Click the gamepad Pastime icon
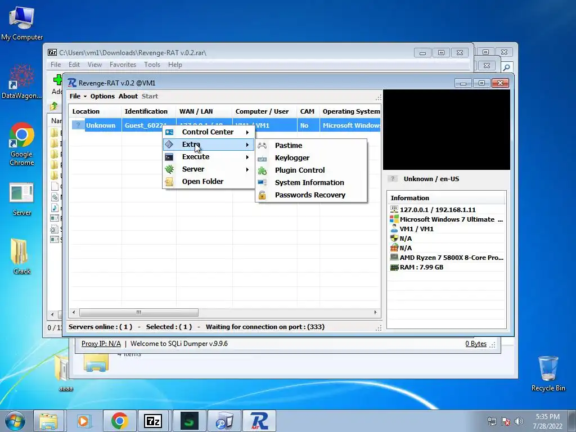The height and width of the screenshot is (432, 576). tap(262, 146)
